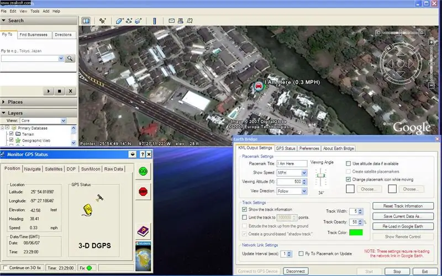Open the Add menu
Screen dimensions: 442x276
(x=46, y=11)
